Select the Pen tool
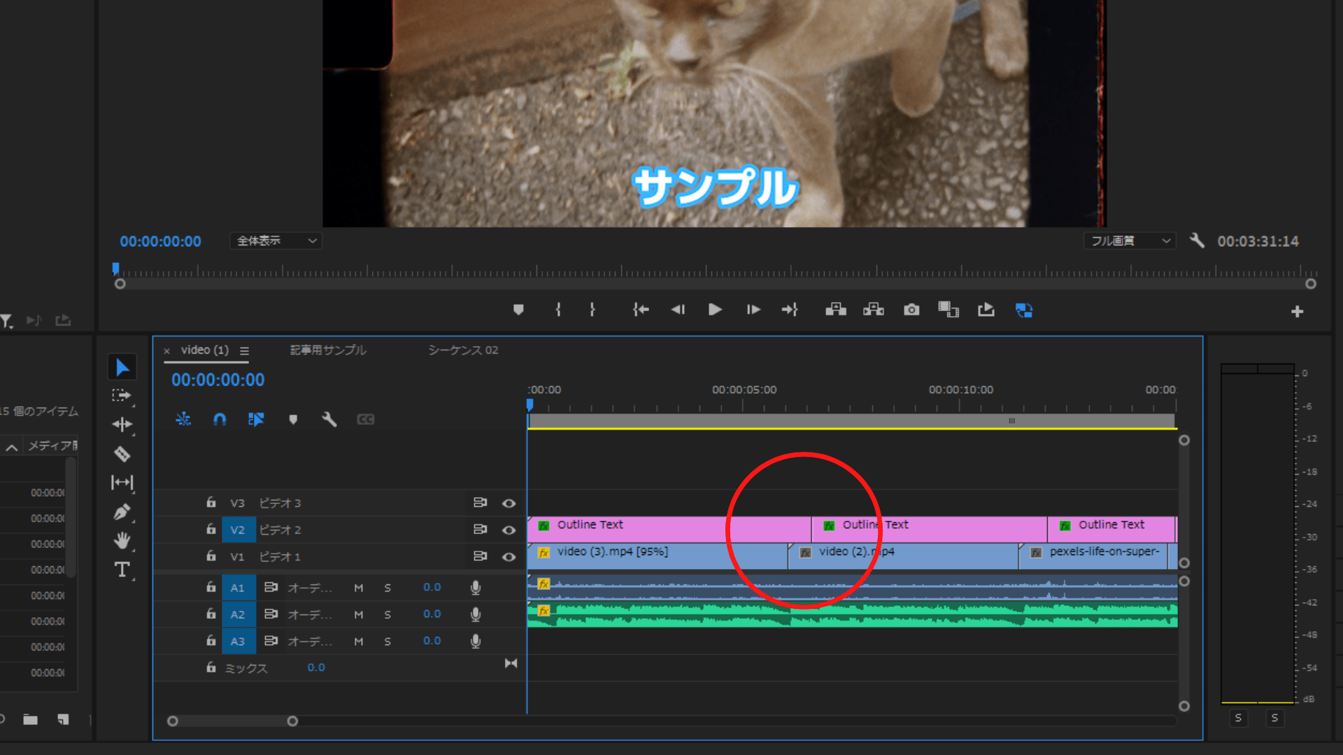 tap(122, 512)
